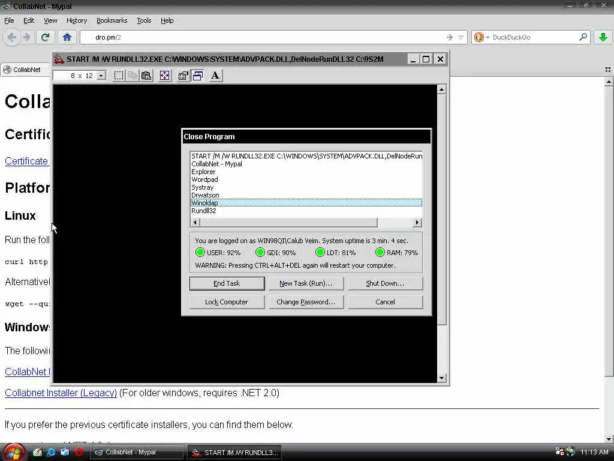Open the Bookmarks menu in Mypal
This screenshot has width=614, height=461.
(112, 20)
